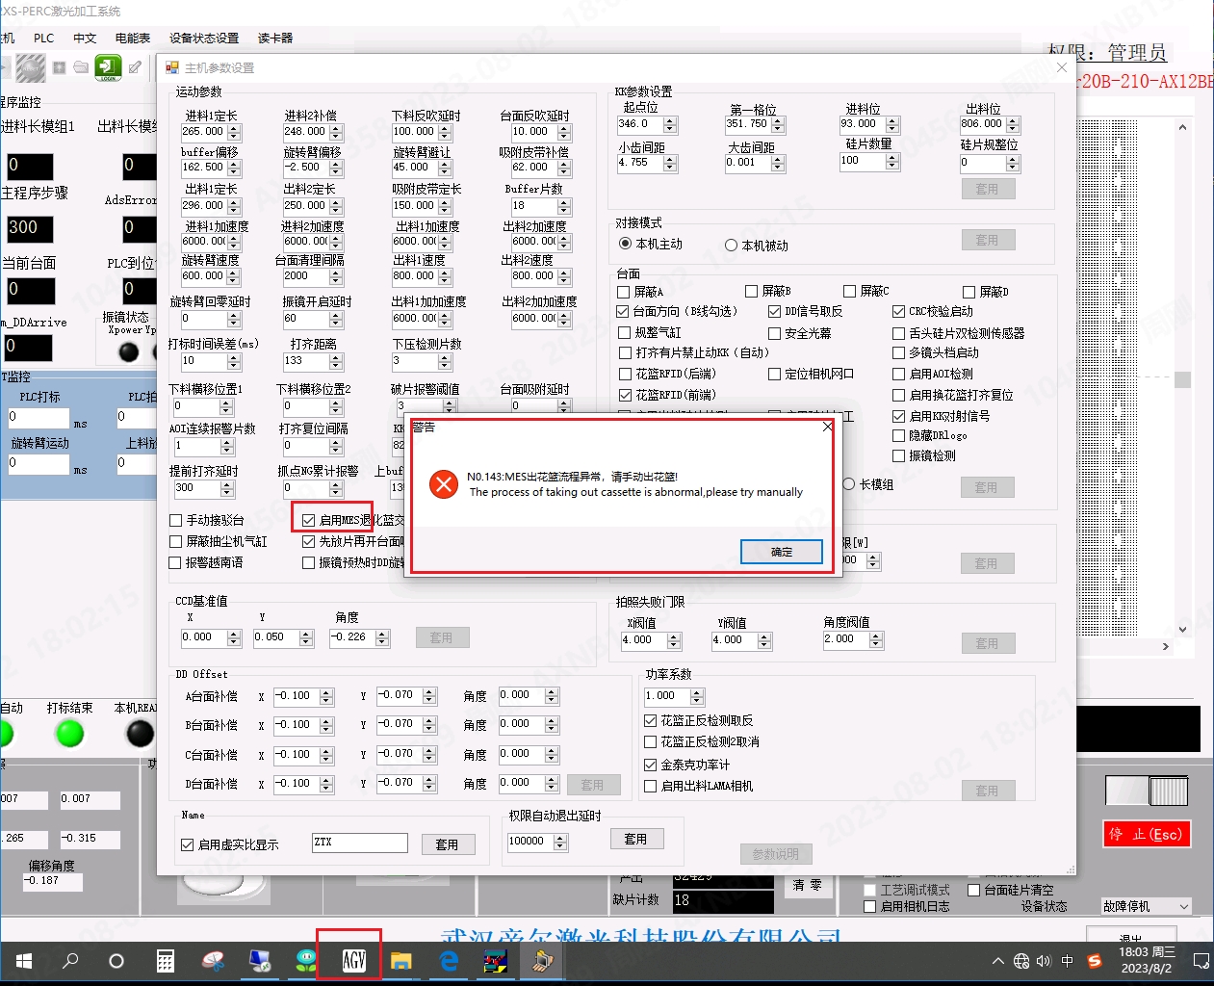Click 套用 next to the ZTX name field
Screen dimensions: 1214x986
pos(448,844)
